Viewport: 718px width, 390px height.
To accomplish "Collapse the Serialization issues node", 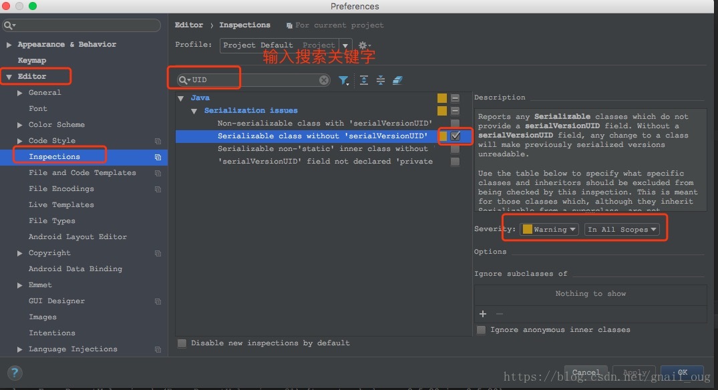I will click(194, 112).
